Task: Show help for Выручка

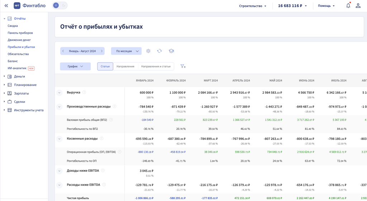Action: (x=84, y=92)
